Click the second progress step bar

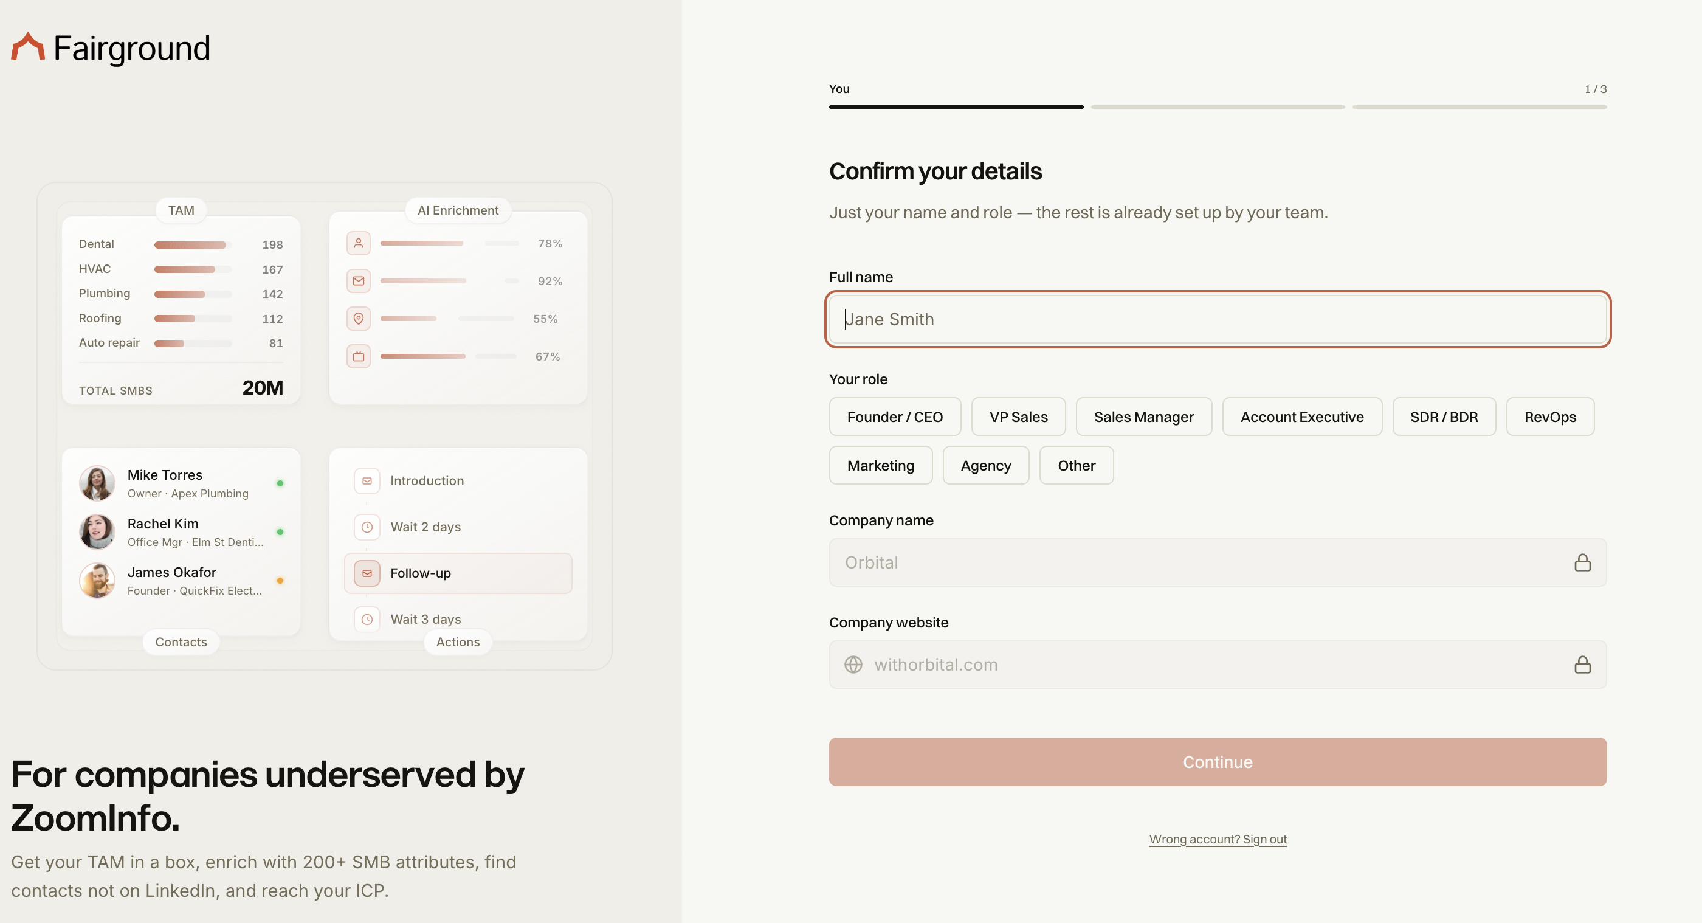pyautogui.click(x=1218, y=106)
